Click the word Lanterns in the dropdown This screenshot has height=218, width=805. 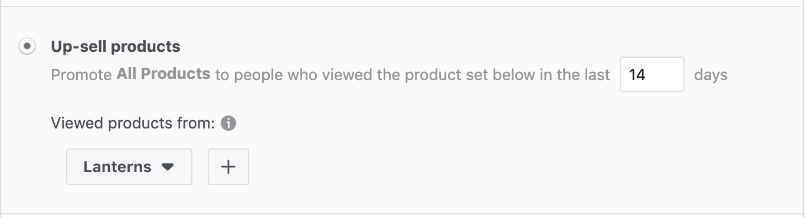click(x=117, y=167)
